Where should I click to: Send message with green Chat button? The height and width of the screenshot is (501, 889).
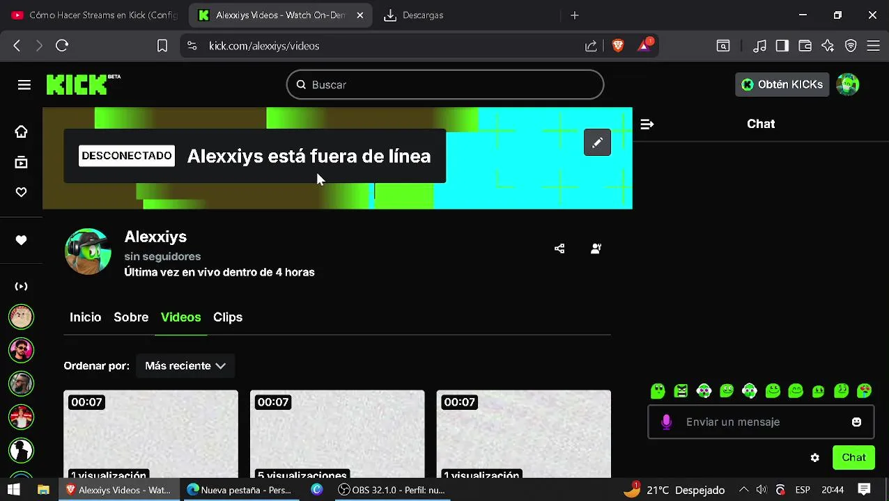tap(853, 458)
